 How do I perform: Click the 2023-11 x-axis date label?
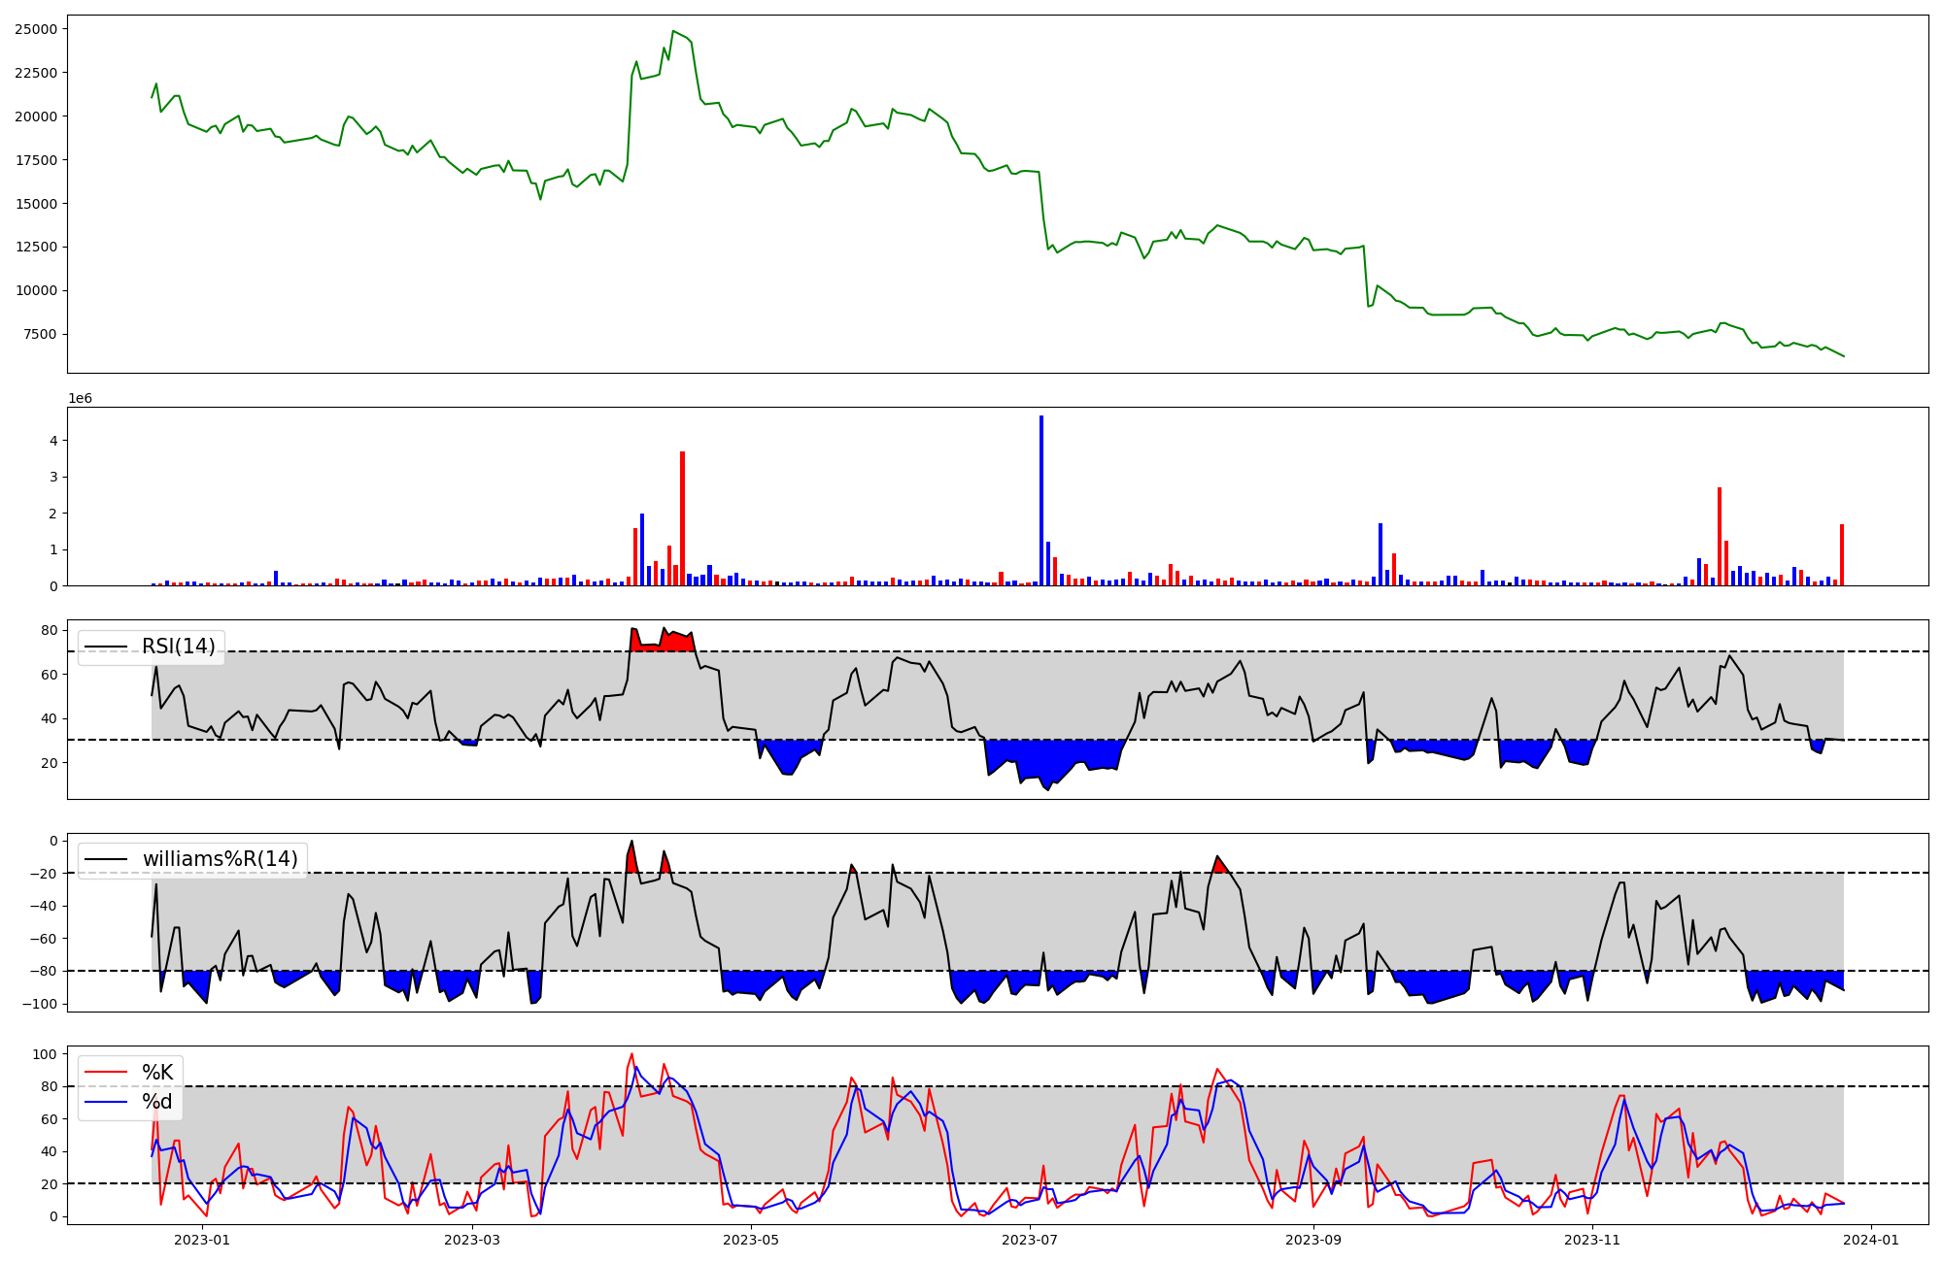(x=1593, y=1240)
